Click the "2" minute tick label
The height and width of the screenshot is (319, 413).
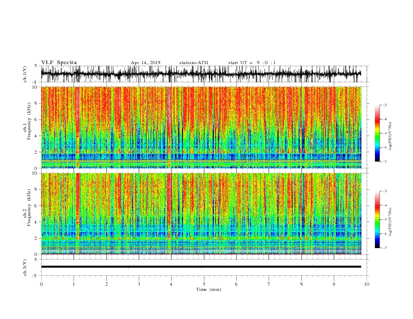tap(106, 284)
